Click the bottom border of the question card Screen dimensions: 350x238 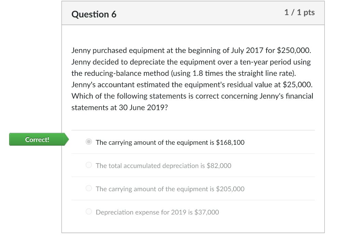point(193,233)
